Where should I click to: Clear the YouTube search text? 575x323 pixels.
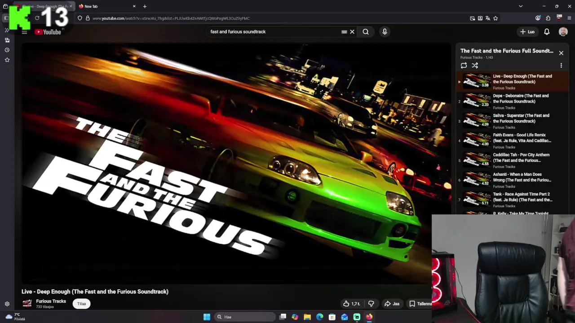click(352, 32)
